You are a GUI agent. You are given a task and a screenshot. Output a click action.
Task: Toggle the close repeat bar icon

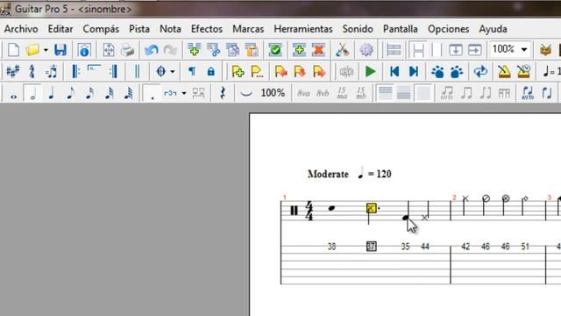pyautogui.click(x=114, y=71)
